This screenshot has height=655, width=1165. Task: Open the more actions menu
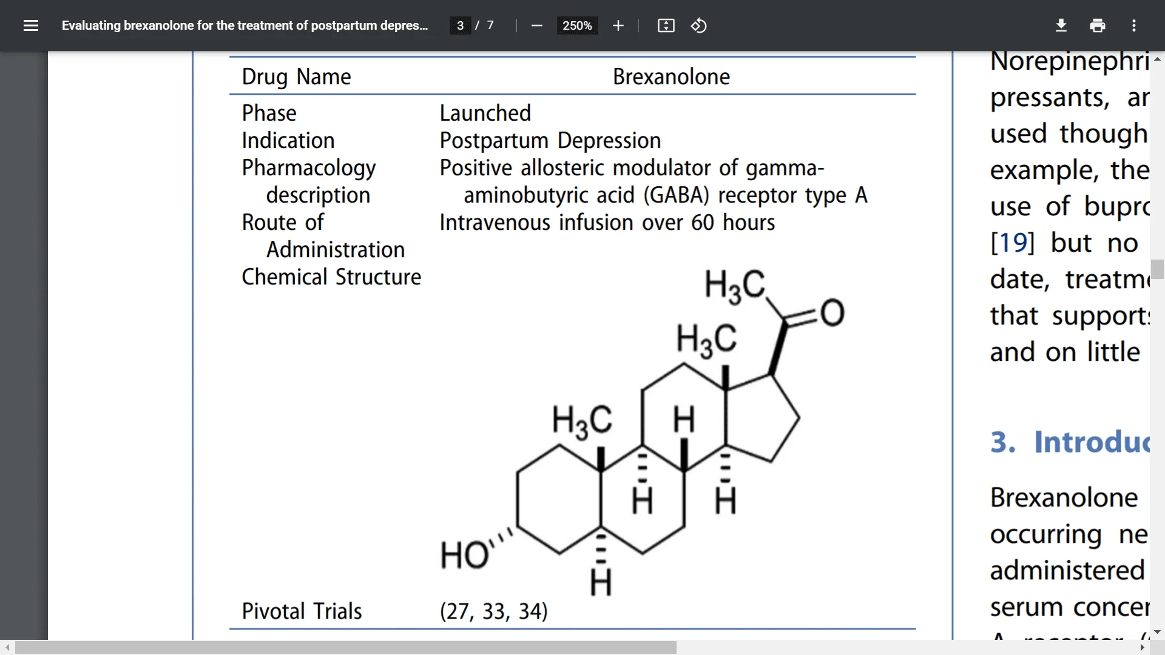pos(1133,25)
